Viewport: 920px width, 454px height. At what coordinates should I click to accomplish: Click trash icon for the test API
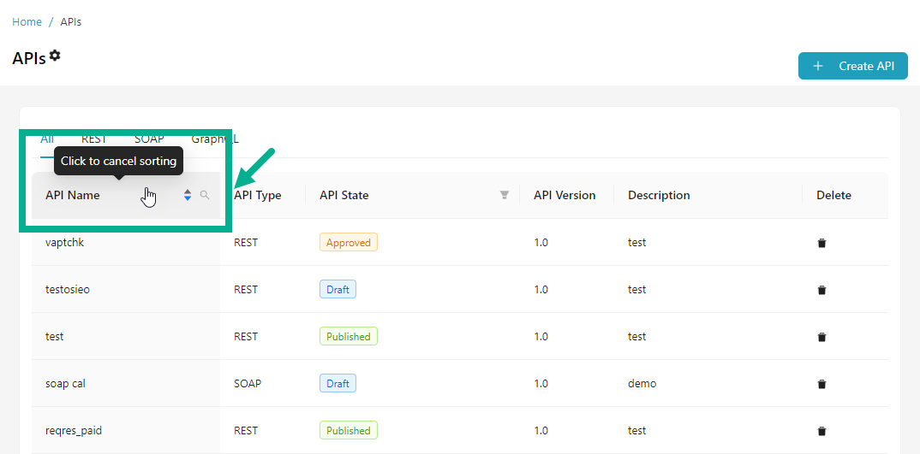tap(821, 337)
